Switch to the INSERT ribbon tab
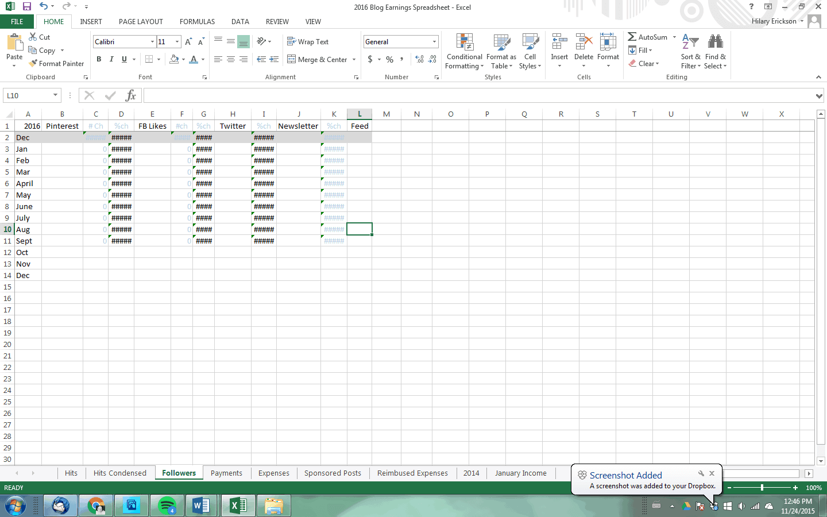The width and height of the screenshot is (827, 517). coord(91,22)
